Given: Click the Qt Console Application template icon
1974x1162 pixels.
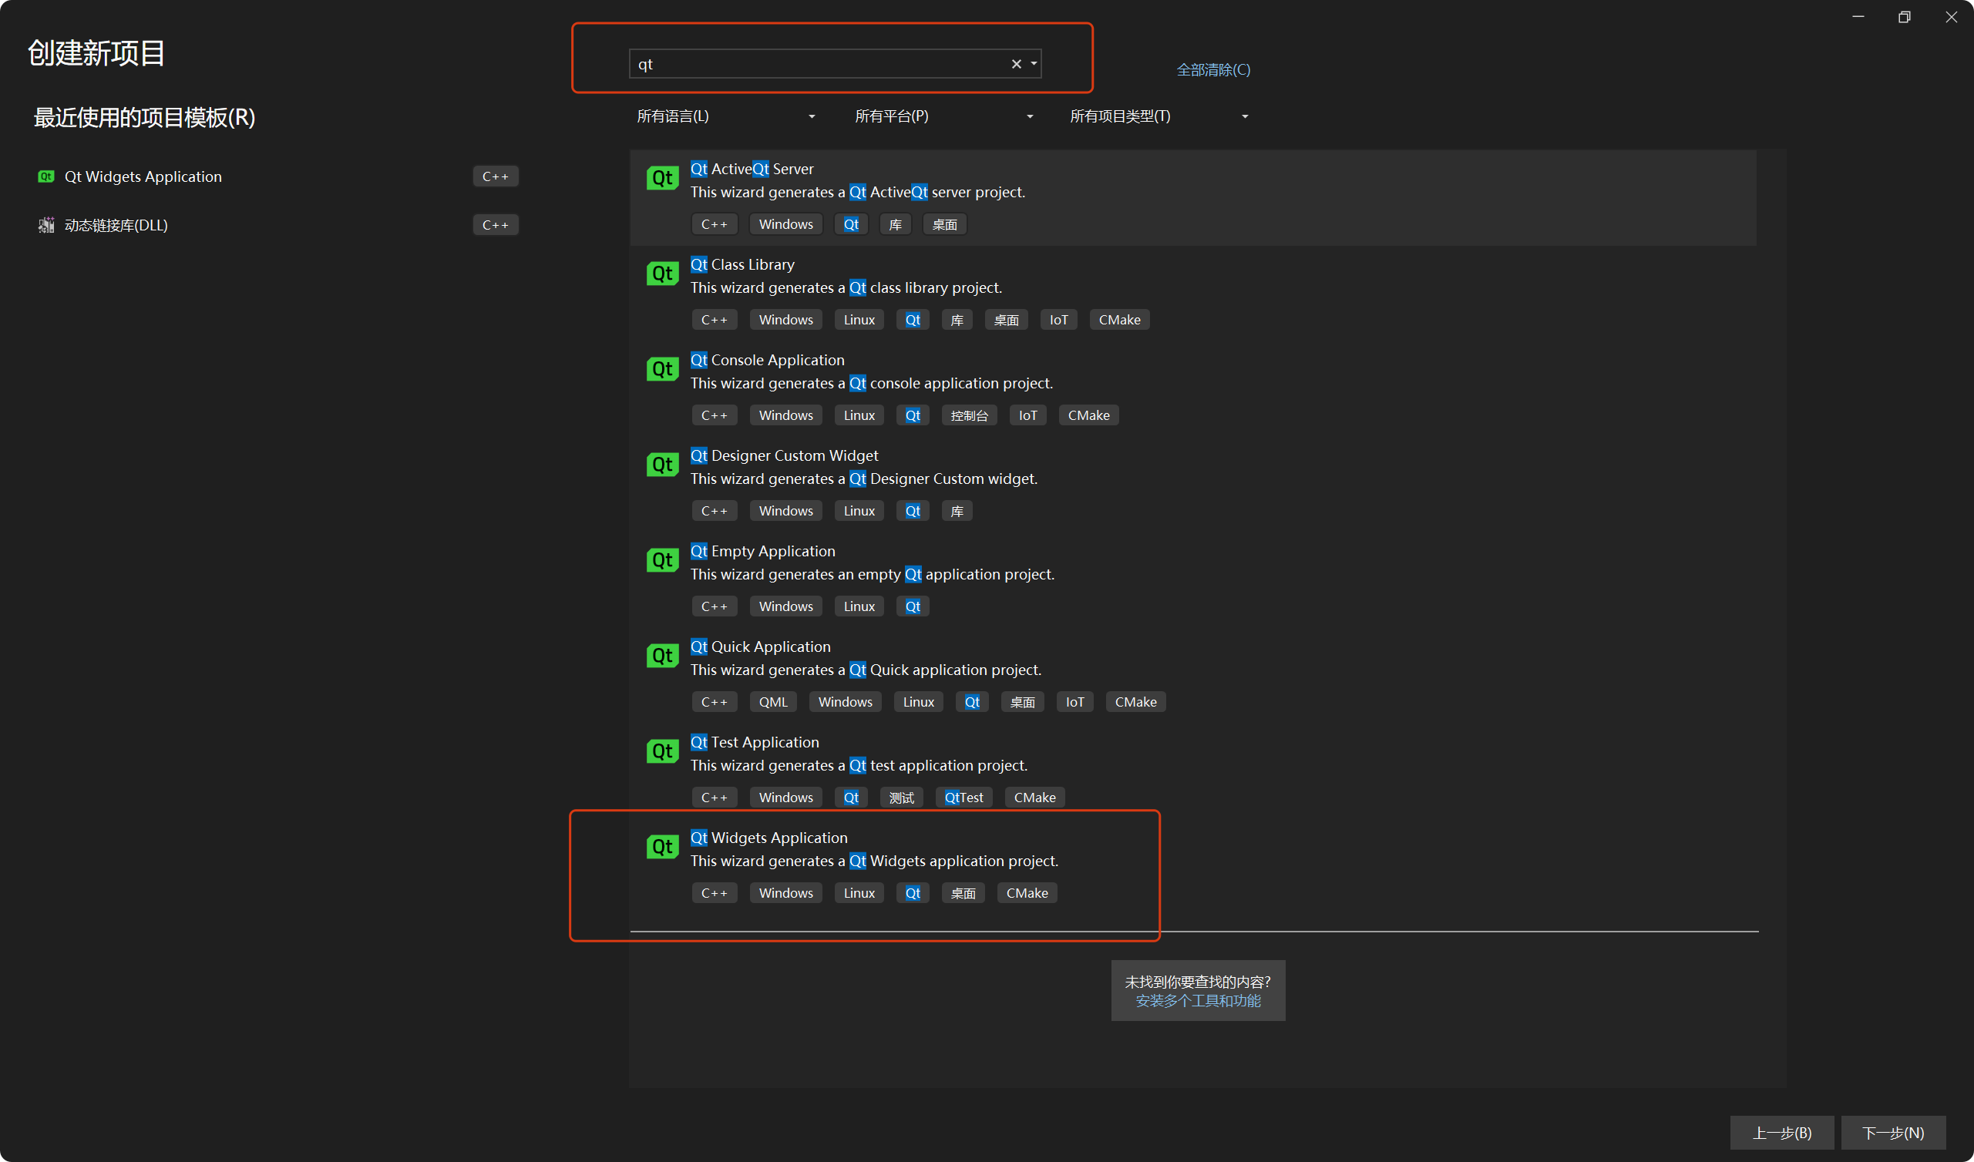Looking at the screenshot, I should [662, 369].
